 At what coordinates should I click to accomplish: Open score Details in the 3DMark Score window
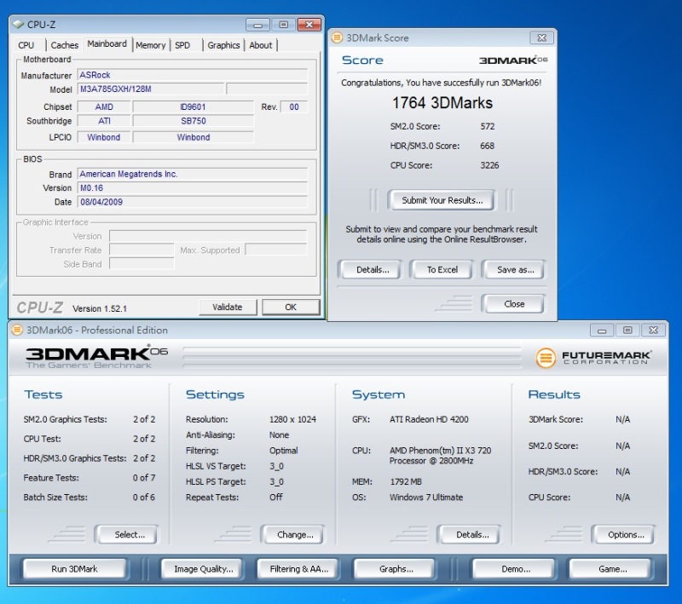tap(373, 270)
